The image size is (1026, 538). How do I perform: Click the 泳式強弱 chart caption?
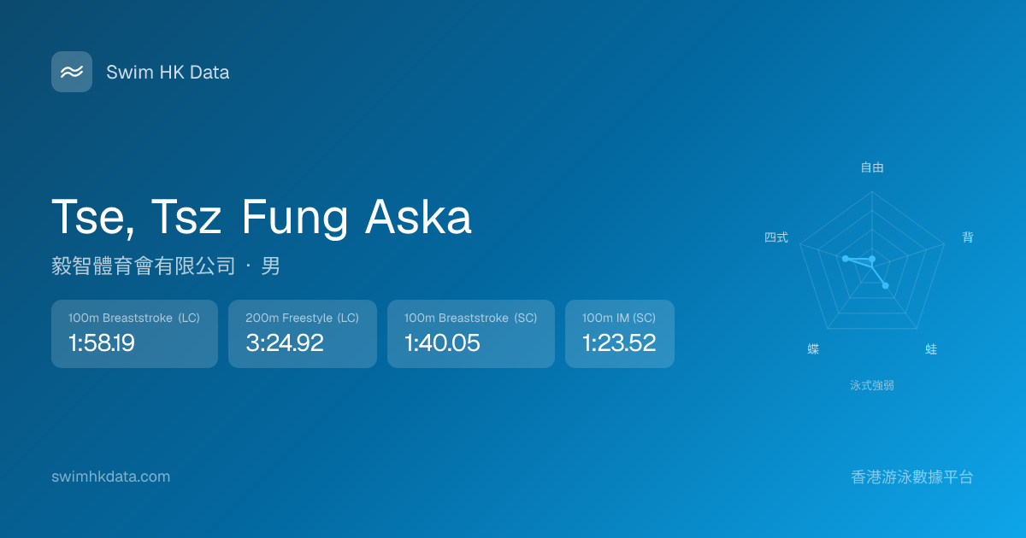point(872,385)
